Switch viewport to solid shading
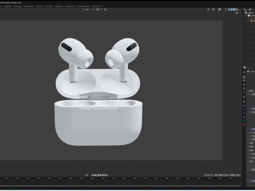This screenshot has height=191, width=255. coord(232,10)
